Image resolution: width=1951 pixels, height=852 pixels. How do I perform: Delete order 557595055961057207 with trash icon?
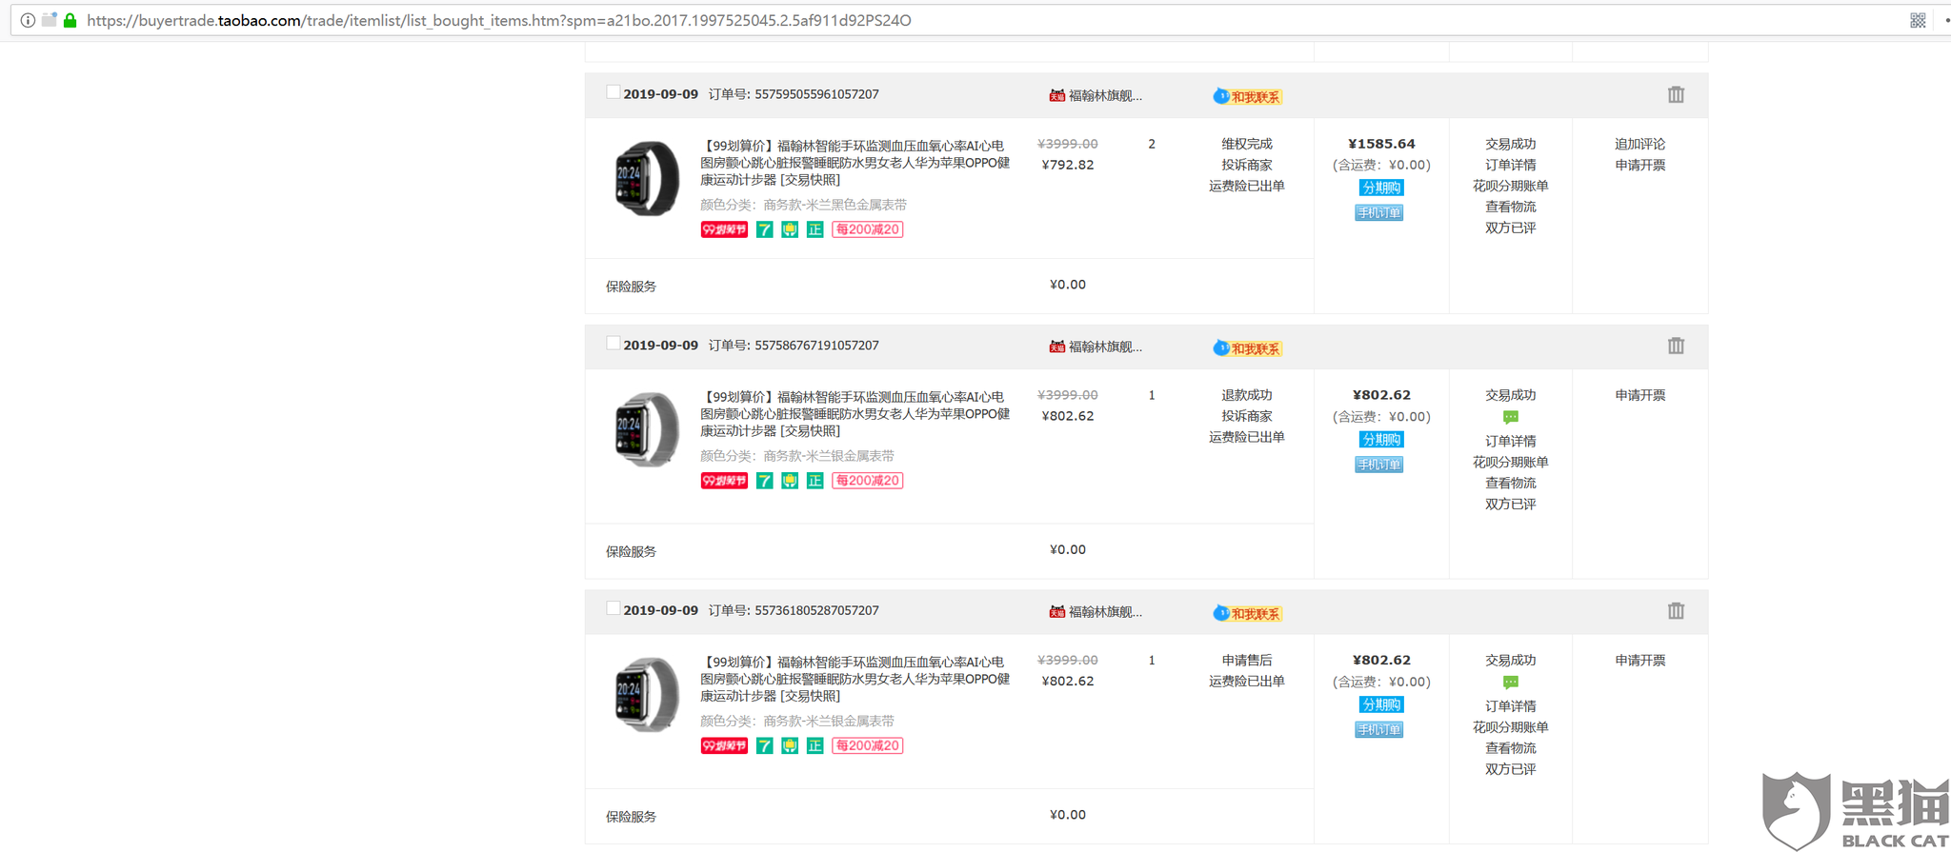[x=1676, y=94]
